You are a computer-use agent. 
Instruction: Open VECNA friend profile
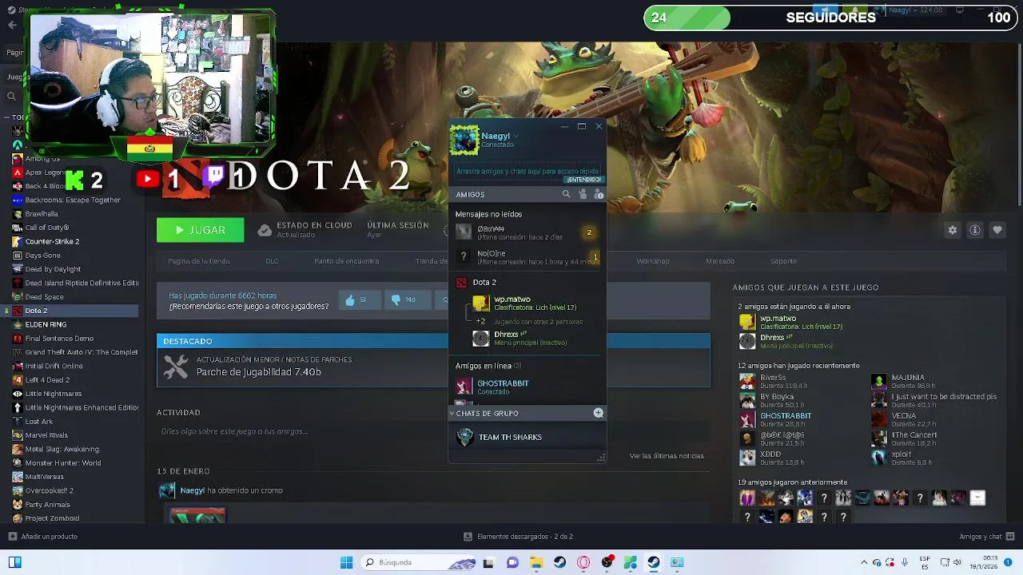point(903,419)
